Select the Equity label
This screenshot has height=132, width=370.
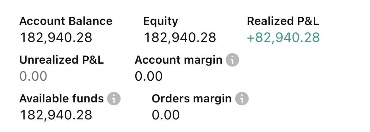pos(161,21)
